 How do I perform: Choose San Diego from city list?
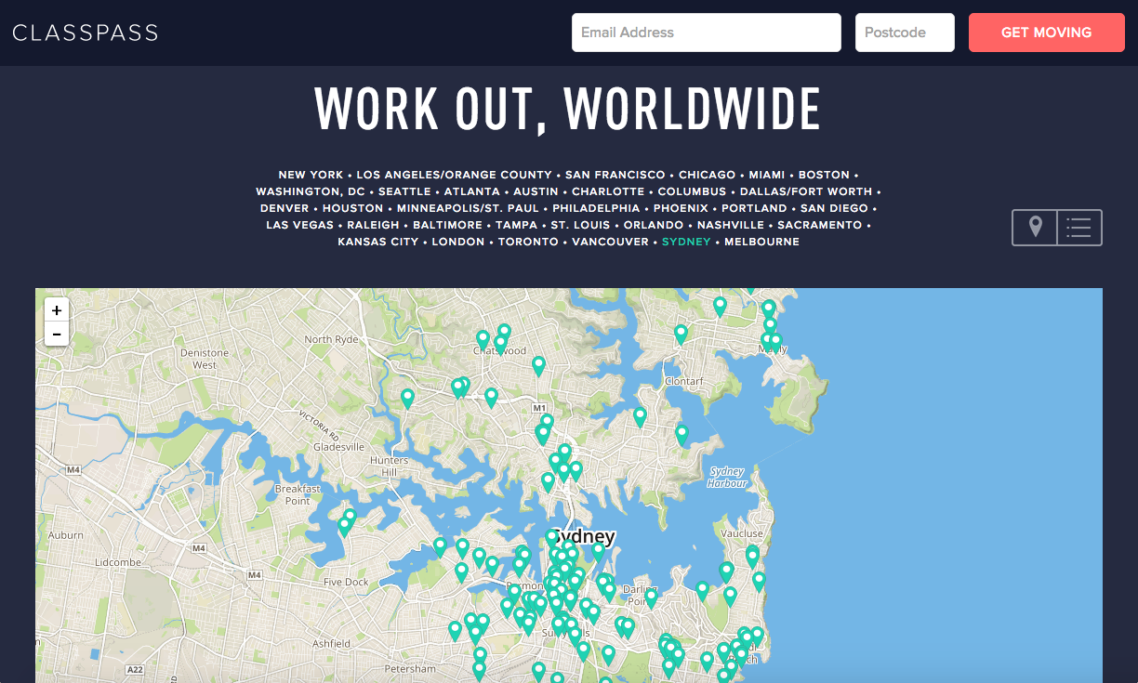pyautogui.click(x=834, y=208)
